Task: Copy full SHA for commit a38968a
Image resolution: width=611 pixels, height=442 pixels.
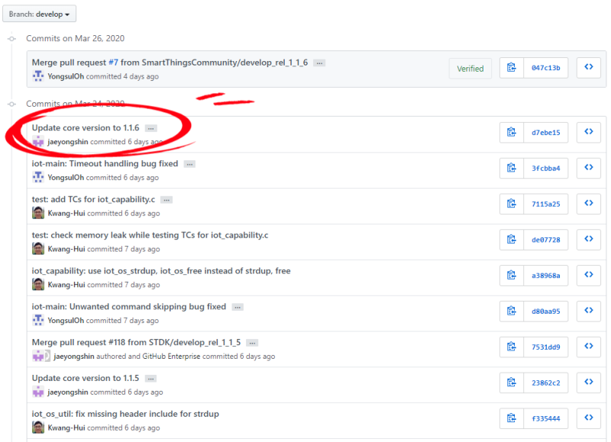Action: pos(512,276)
